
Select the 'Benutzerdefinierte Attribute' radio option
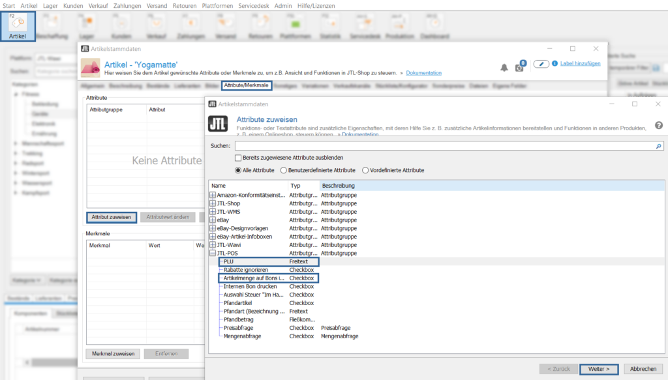284,170
